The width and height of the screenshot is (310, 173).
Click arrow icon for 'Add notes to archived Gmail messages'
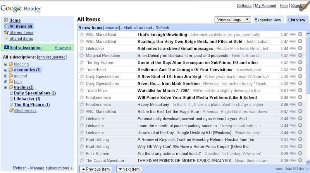click(300, 48)
